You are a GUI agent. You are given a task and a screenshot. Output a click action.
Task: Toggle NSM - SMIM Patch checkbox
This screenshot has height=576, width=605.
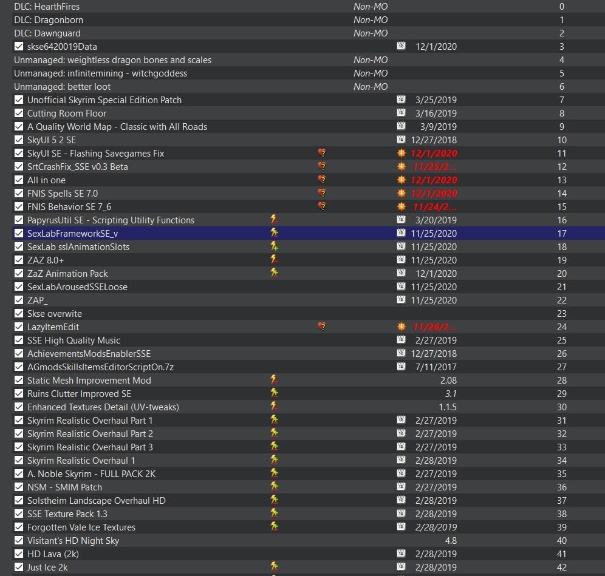coord(18,487)
